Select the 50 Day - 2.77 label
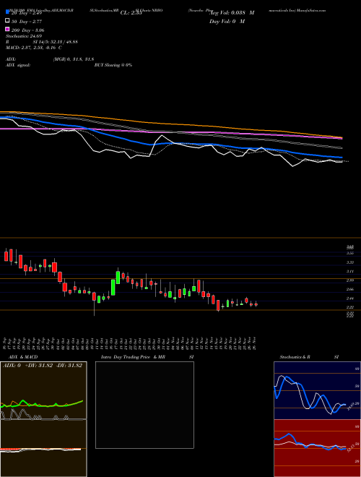361x477 pixels. 27,21
